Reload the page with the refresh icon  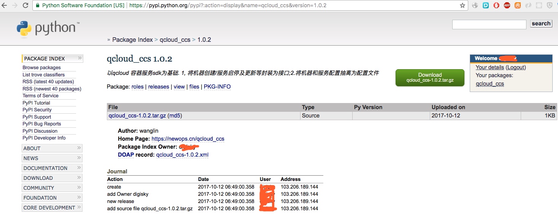pyautogui.click(x=25, y=6)
